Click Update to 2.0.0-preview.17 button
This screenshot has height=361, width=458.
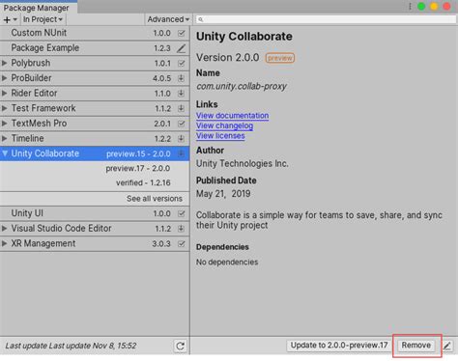click(x=339, y=346)
